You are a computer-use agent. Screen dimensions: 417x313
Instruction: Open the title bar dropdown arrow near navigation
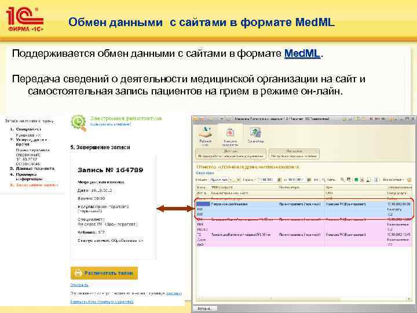[222, 119]
